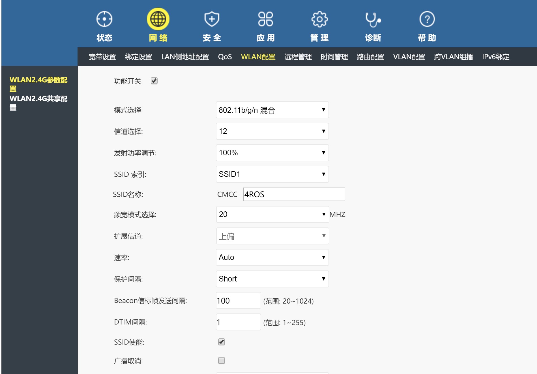Click the Beacon interval field showing 100
The width and height of the screenshot is (537, 374).
(x=238, y=301)
